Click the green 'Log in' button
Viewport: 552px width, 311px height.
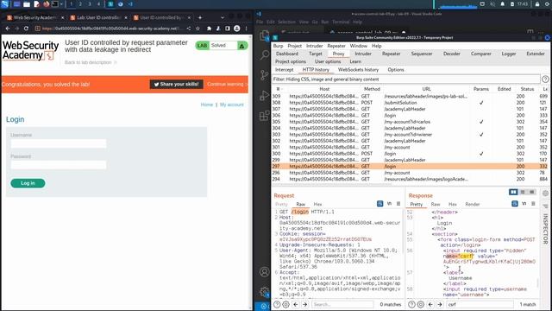28,183
